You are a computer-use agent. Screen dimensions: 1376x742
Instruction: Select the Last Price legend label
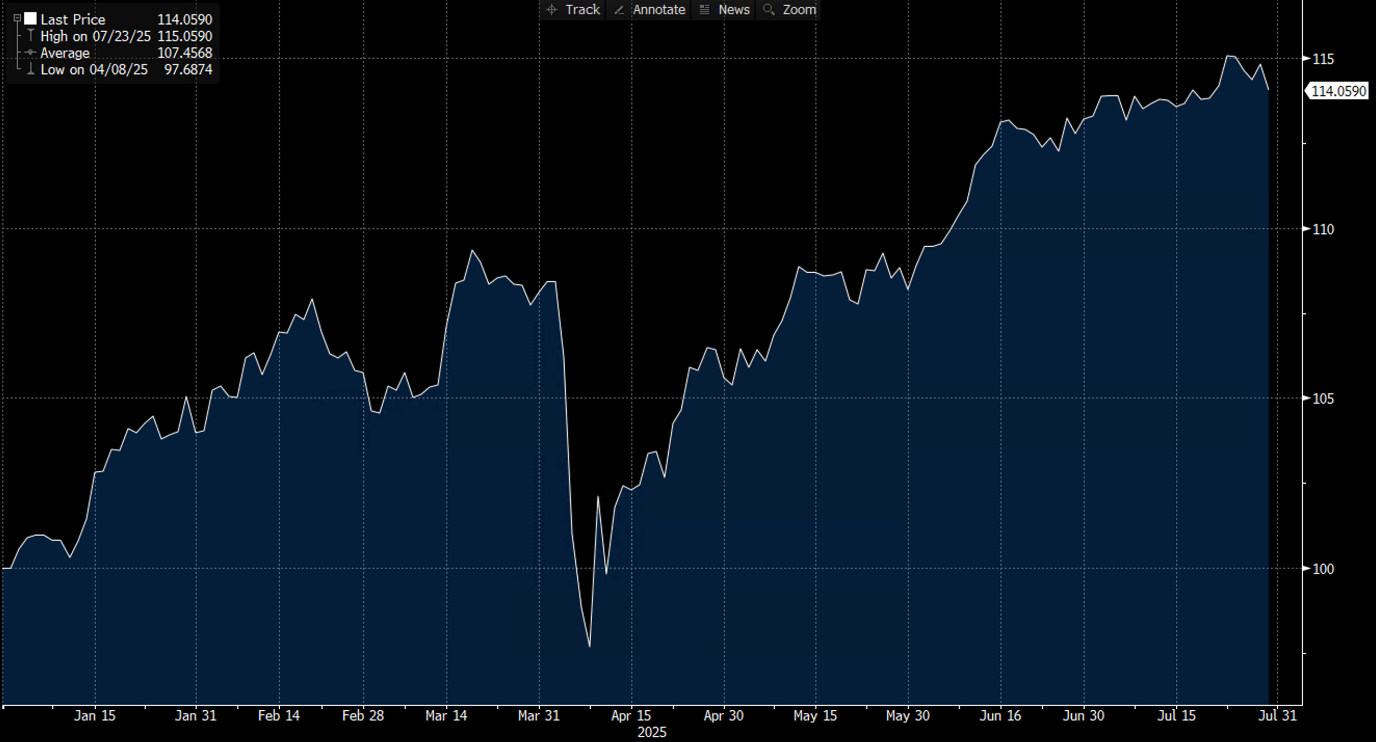(73, 20)
